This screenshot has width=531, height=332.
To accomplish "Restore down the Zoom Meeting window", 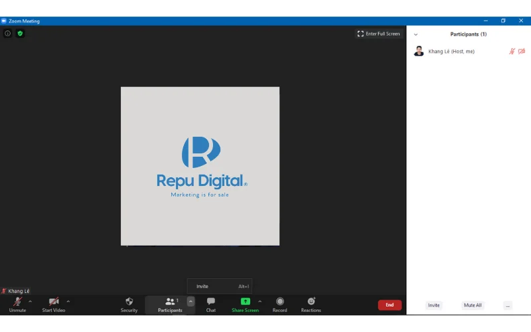I will pyautogui.click(x=503, y=21).
